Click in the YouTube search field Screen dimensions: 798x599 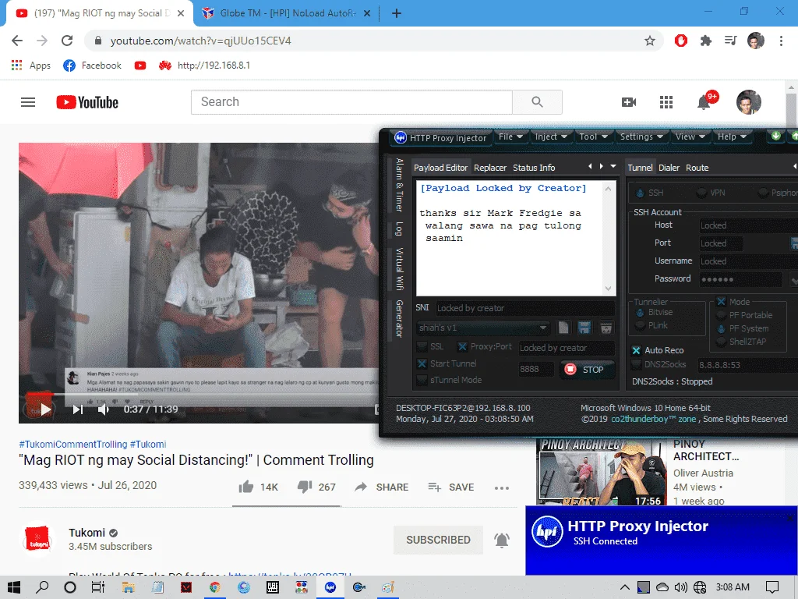tap(351, 102)
